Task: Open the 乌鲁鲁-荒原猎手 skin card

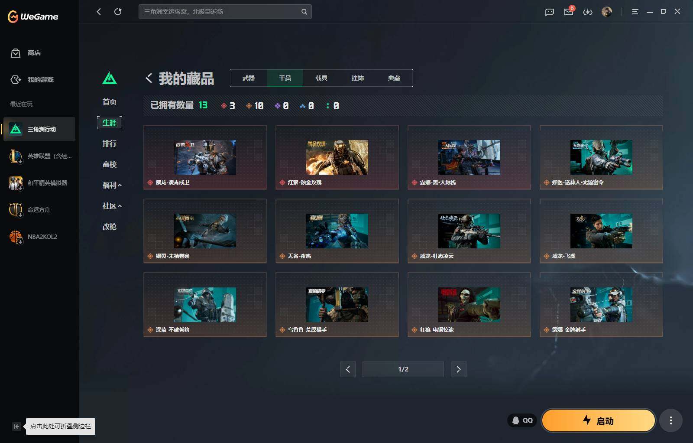Action: point(337,305)
